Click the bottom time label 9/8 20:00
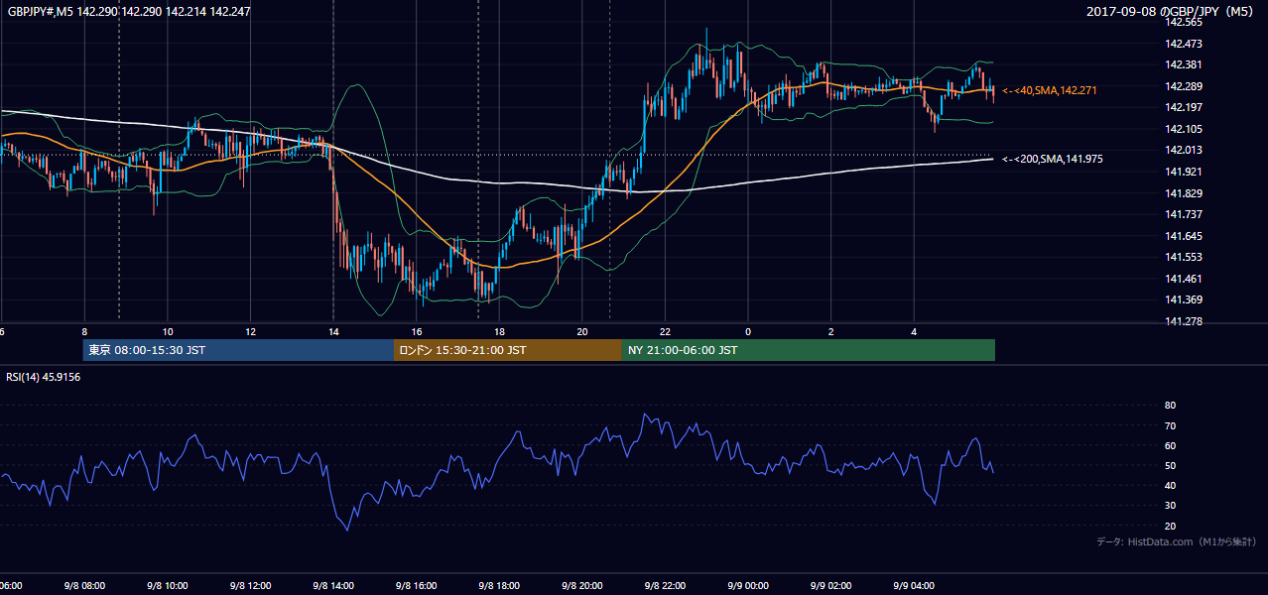This screenshot has width=1268, height=595. tap(582, 586)
